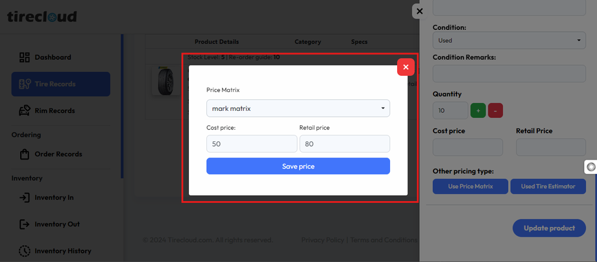Close the product side panel
This screenshot has width=597, height=262.
pos(420,11)
